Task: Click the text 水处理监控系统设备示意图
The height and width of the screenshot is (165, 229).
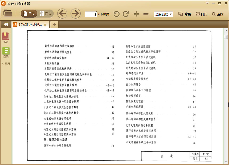Action: [x=141, y=142]
